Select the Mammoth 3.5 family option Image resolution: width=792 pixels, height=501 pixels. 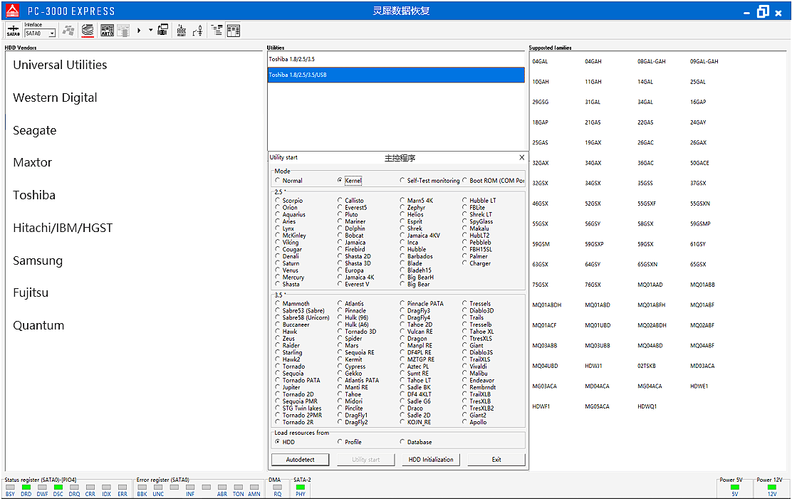click(278, 303)
